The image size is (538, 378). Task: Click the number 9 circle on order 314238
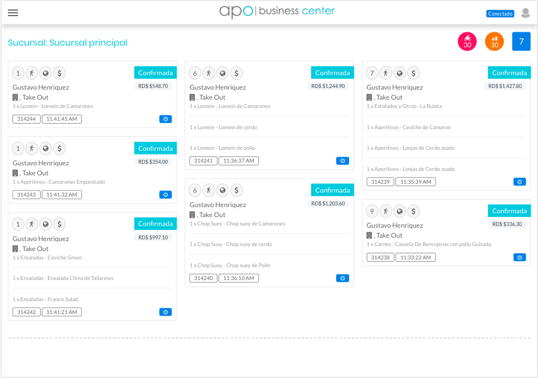click(x=372, y=212)
